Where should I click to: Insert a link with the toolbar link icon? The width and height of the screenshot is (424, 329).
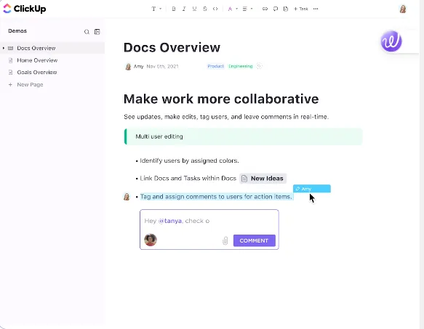pos(265,9)
